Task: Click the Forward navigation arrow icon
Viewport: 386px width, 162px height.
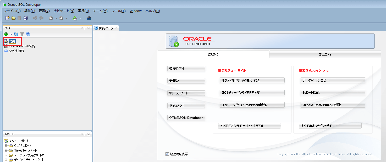Action: click(x=61, y=18)
